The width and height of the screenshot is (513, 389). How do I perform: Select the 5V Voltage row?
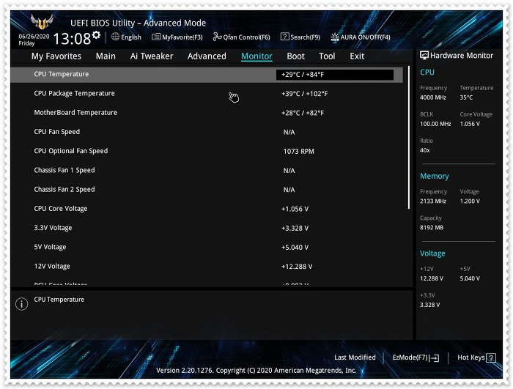coord(207,248)
